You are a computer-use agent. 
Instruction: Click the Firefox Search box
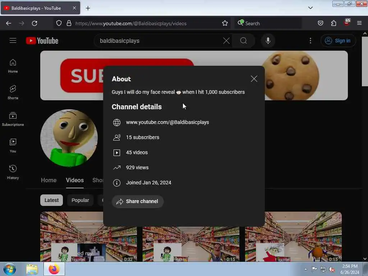point(268,23)
